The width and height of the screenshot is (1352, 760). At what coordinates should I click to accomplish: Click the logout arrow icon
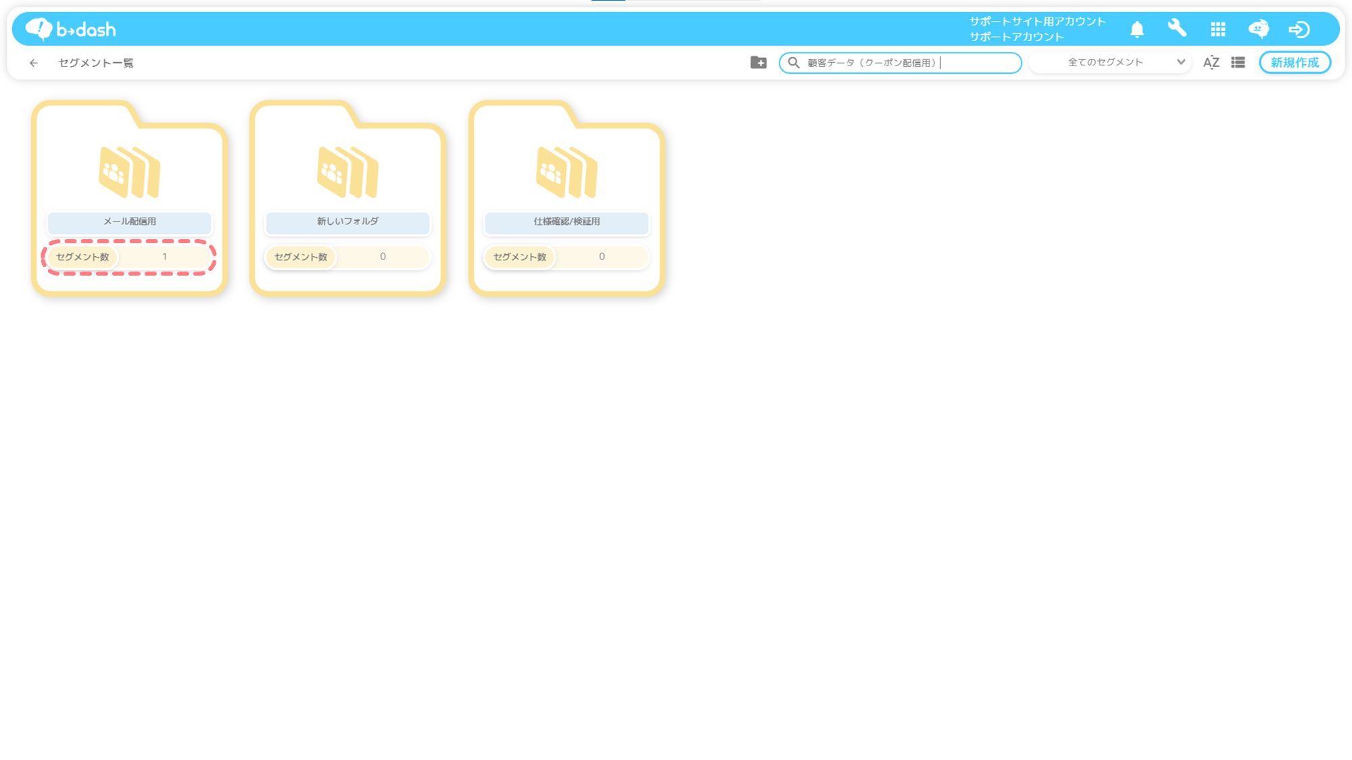click(1299, 29)
